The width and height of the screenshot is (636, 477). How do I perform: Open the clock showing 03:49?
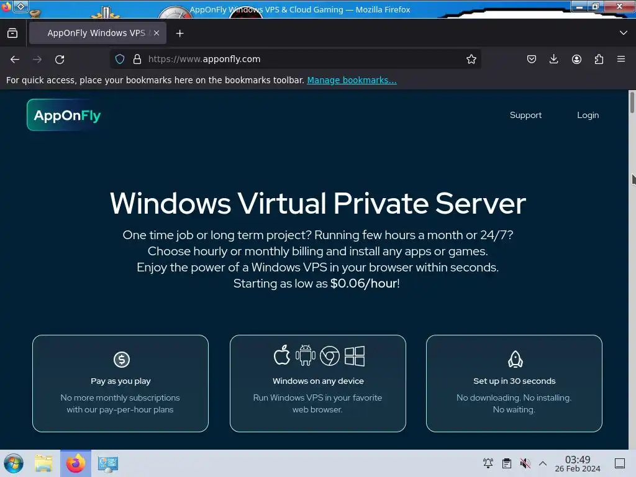coord(578,463)
